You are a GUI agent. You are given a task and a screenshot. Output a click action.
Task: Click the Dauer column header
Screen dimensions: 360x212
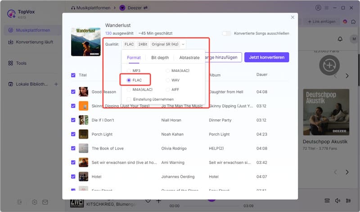262,75
